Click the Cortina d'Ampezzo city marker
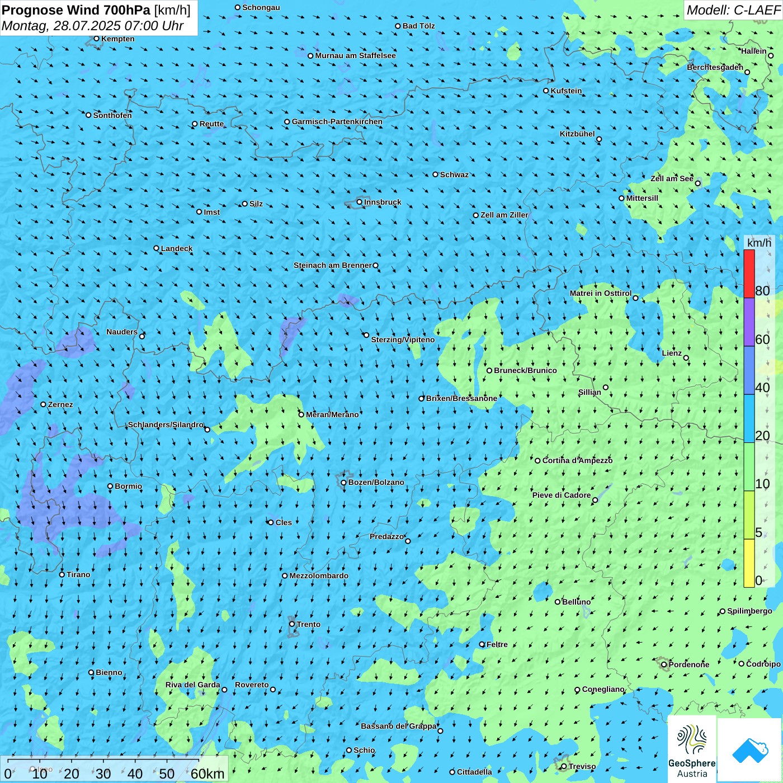The image size is (783, 783). [x=537, y=460]
